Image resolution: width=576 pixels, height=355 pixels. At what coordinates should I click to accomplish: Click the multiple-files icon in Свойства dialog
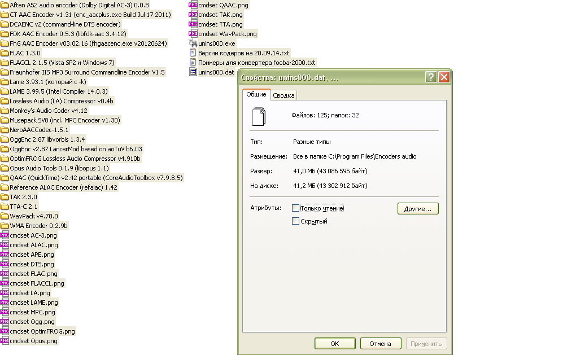(x=259, y=116)
